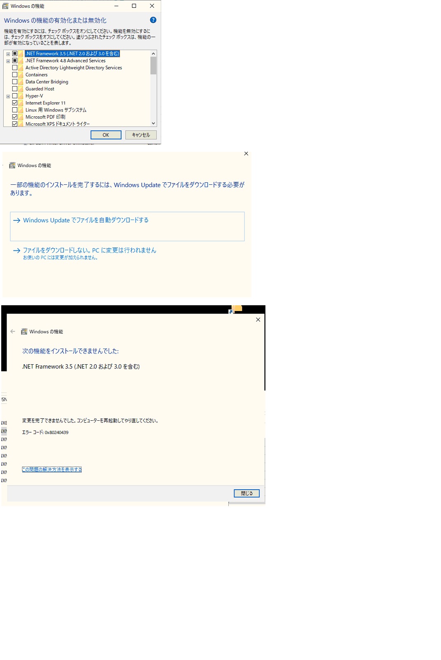Enable the Guarded Host checkbox
The width and height of the screenshot is (441, 660).
pos(15,89)
